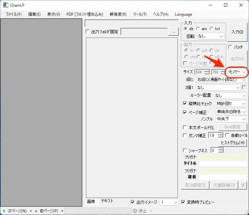249x215 pixels.
Task: Click the title フリガナ input field
Action: [x=223, y=157]
